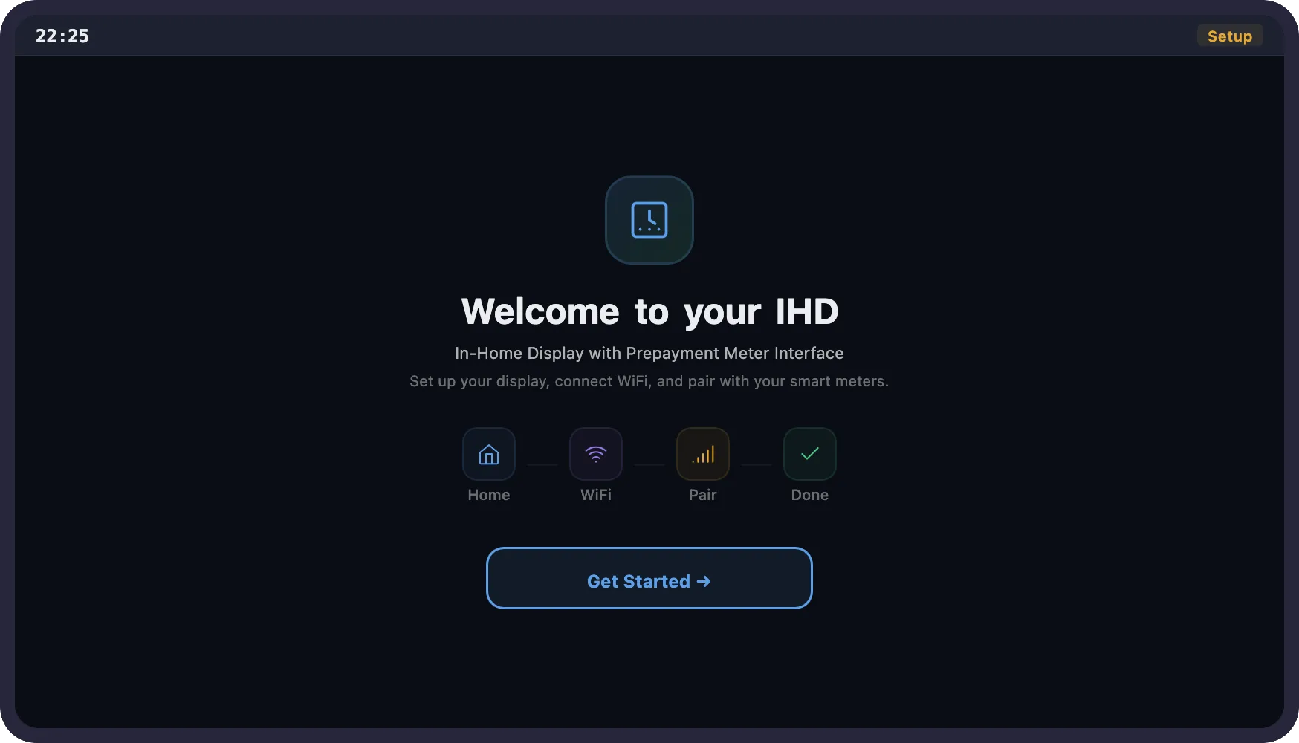Viewport: 1299px width, 743px height.
Task: Select the Home step label
Action: point(488,495)
